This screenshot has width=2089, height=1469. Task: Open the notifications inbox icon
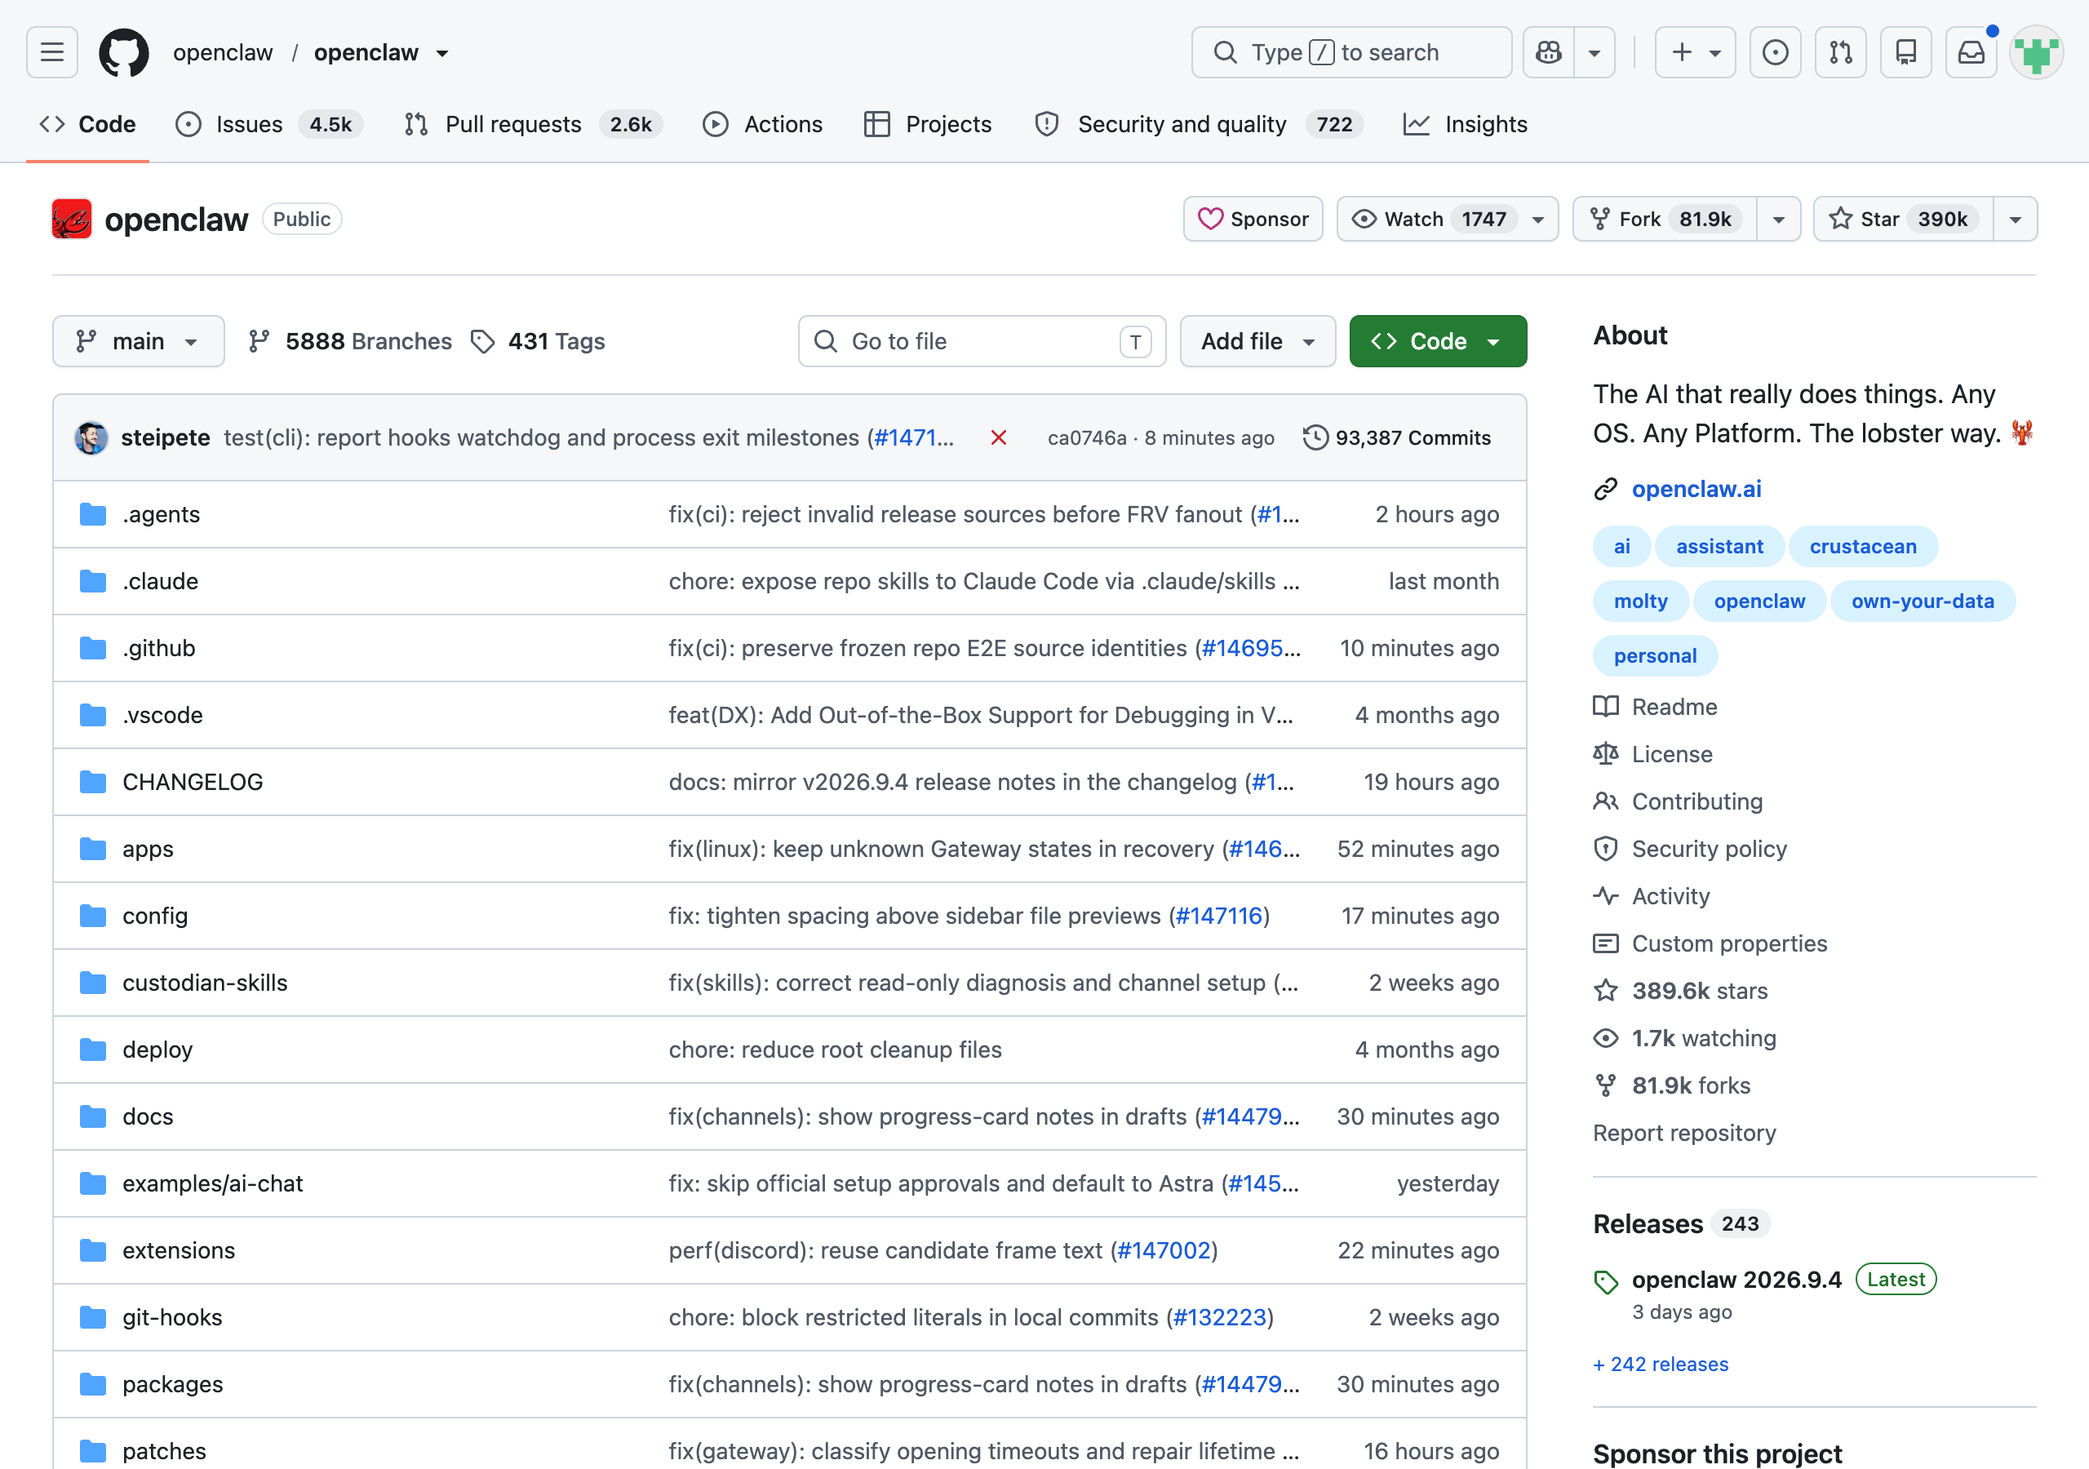coord(1971,52)
